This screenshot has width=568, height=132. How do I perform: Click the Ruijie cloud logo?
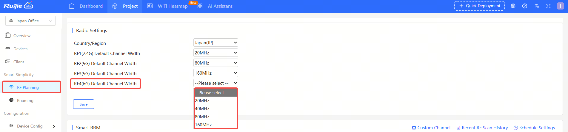pyautogui.click(x=18, y=6)
